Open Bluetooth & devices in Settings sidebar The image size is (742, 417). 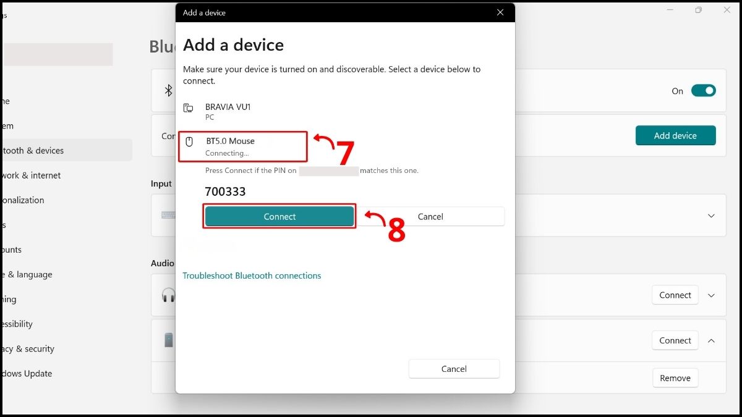(66, 151)
